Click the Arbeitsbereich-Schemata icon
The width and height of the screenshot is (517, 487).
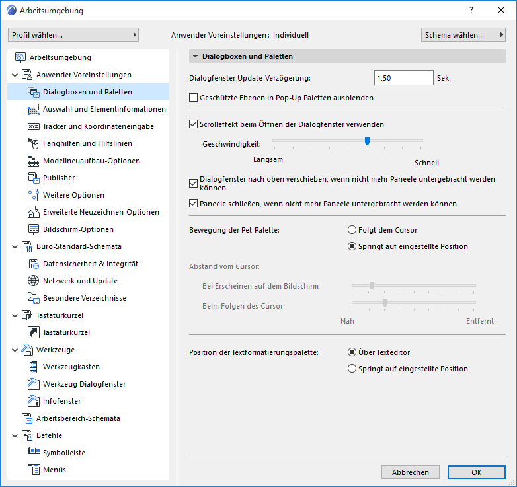(27, 418)
